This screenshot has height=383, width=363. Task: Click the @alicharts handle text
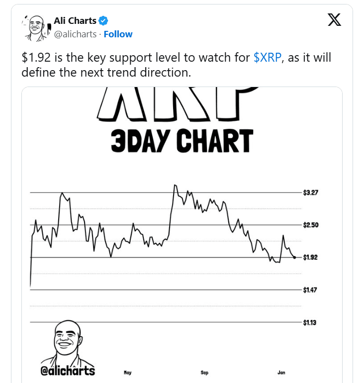coord(75,34)
